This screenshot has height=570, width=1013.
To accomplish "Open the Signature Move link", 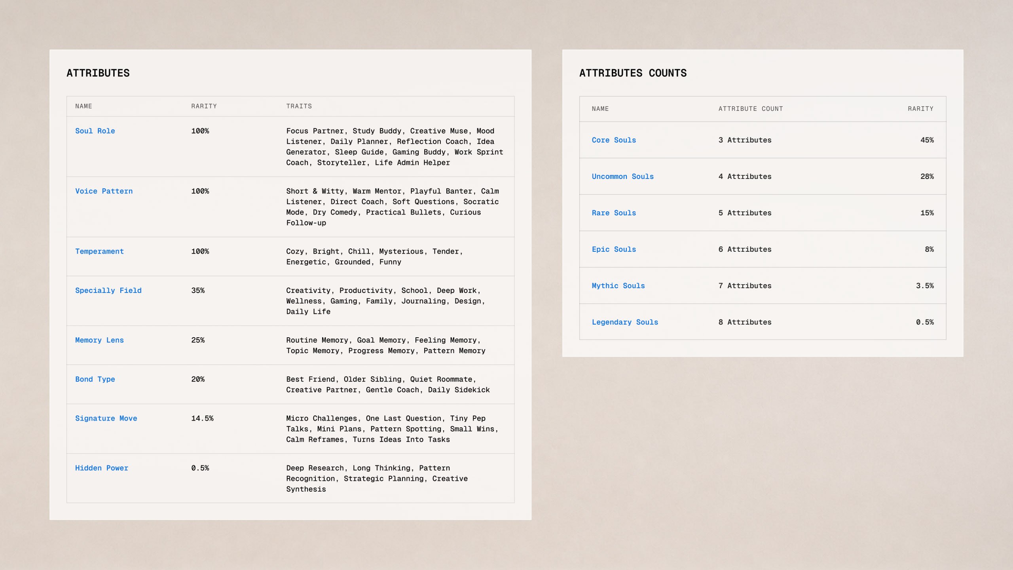I will coord(106,418).
